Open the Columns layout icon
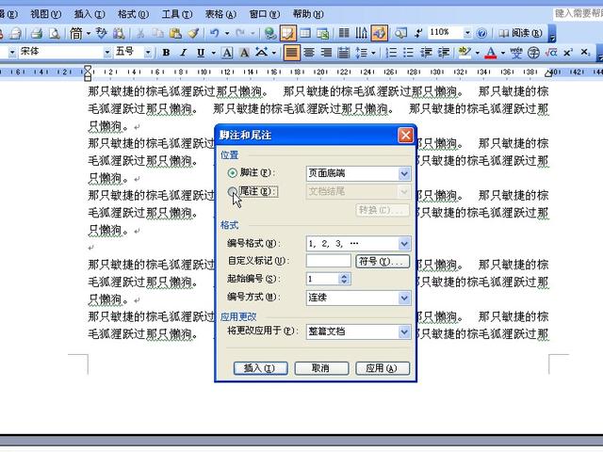Image resolution: width=603 pixels, height=452 pixels. (344, 34)
